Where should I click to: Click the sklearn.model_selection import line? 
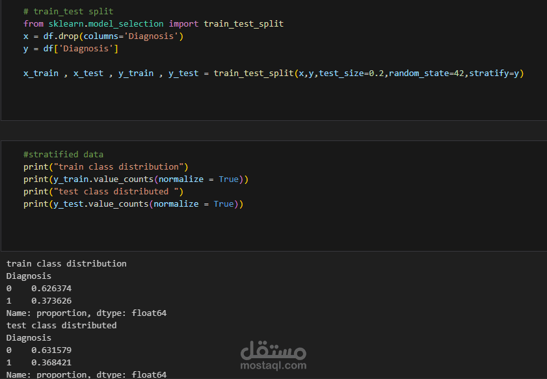click(x=153, y=23)
